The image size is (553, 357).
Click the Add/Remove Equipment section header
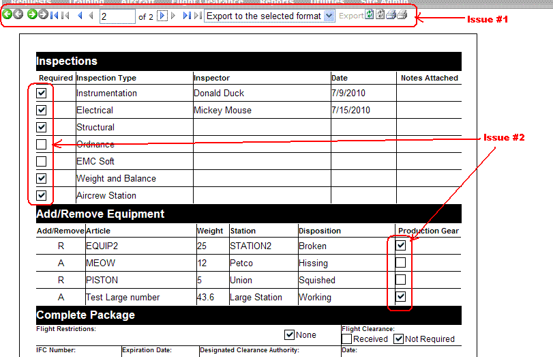[x=249, y=214]
